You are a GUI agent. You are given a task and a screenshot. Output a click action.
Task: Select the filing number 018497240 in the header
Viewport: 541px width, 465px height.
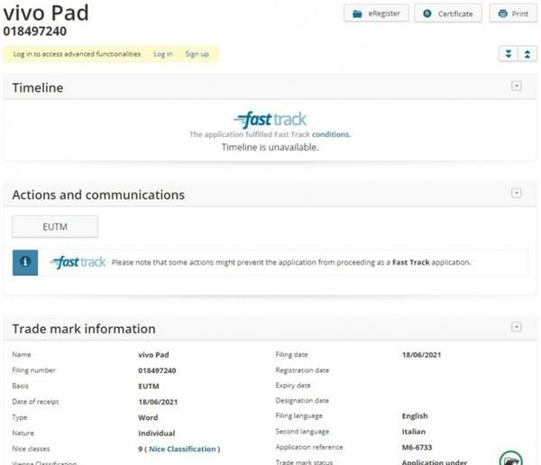coord(35,31)
